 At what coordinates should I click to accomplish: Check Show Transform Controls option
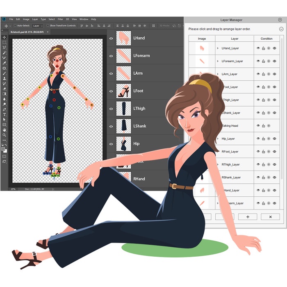point(48,25)
